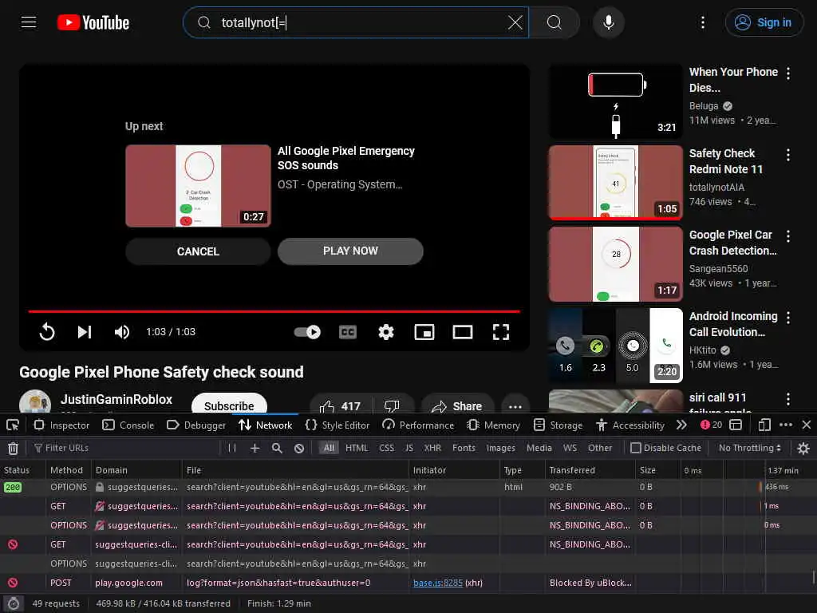Viewport: 817px width, 613px height.
Task: Pause network recording
Action: point(232,448)
